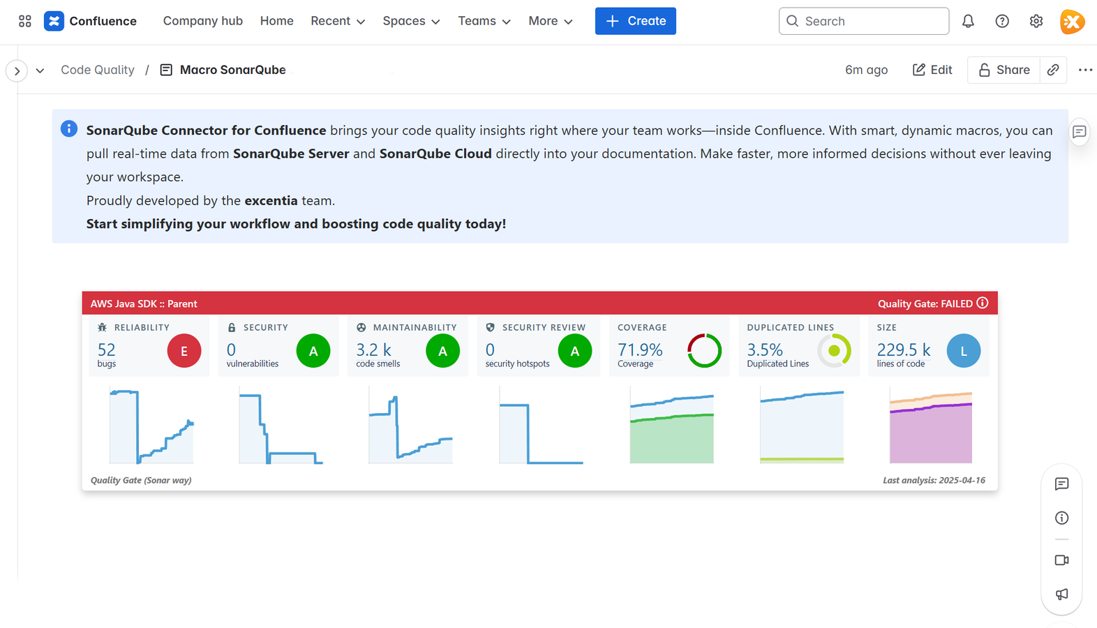
Task: Click the 3.2 k code smells value
Action: [373, 350]
